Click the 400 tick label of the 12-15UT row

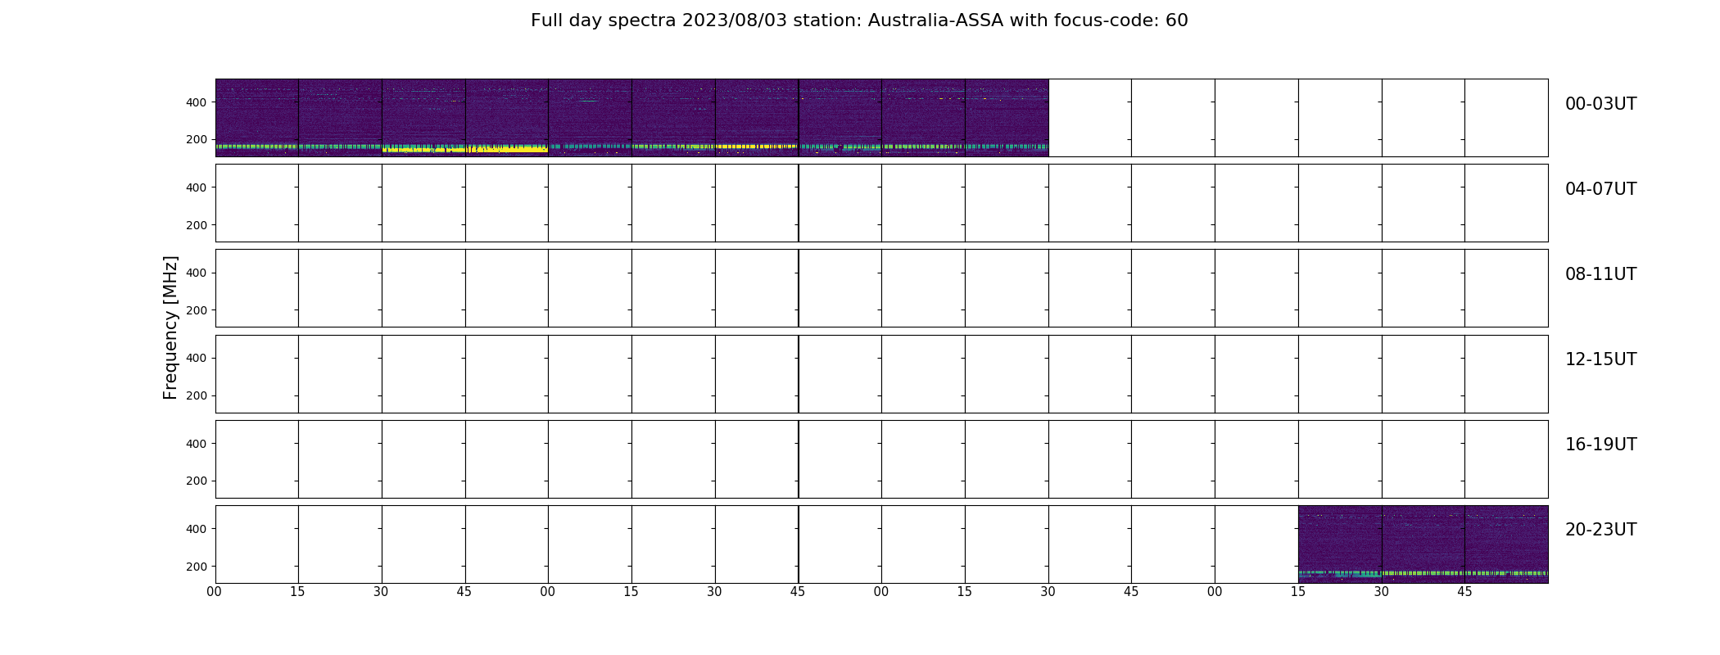pos(197,358)
